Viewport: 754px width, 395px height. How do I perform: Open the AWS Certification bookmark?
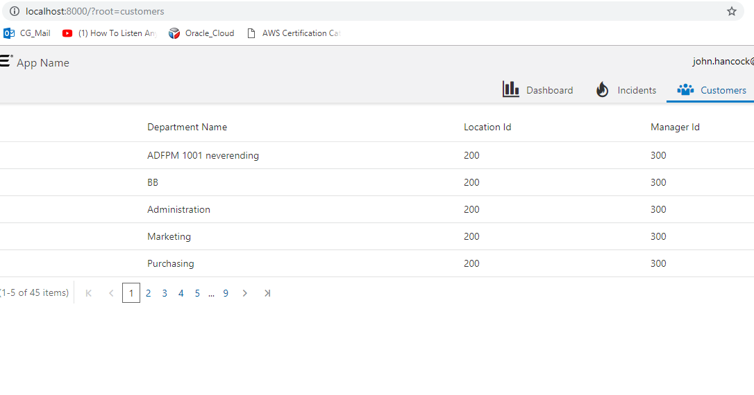[x=293, y=33]
